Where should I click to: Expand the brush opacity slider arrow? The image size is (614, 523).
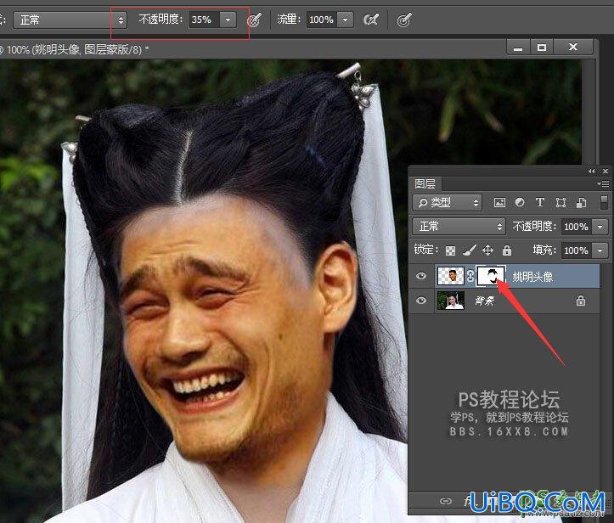coord(228,20)
